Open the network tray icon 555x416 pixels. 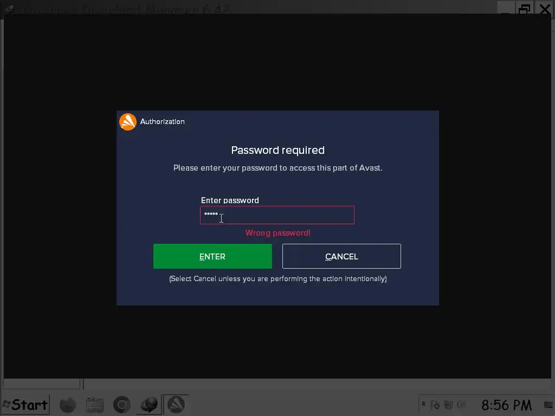[448, 404]
